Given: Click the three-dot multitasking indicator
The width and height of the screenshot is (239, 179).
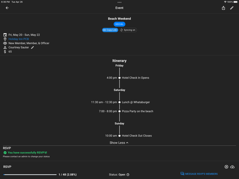Looking at the screenshot, I should 119,2.
